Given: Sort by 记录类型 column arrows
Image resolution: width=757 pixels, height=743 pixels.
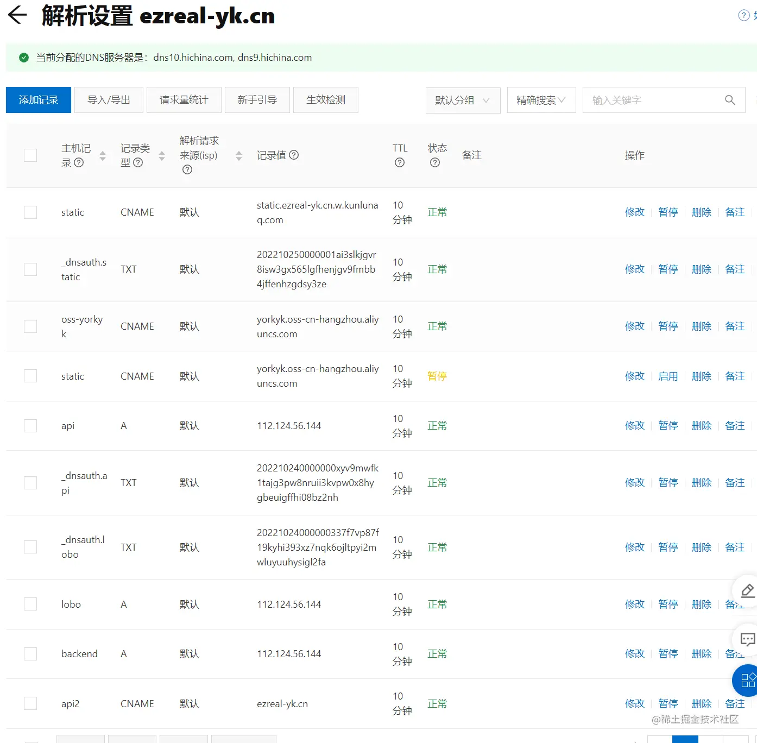Looking at the screenshot, I should 162,156.
